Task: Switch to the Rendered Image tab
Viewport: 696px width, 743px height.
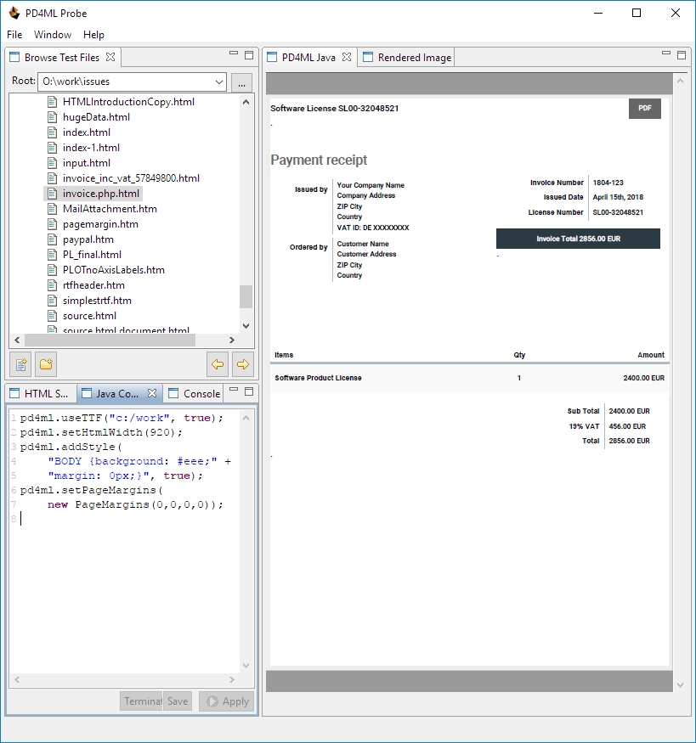Action: (x=414, y=58)
